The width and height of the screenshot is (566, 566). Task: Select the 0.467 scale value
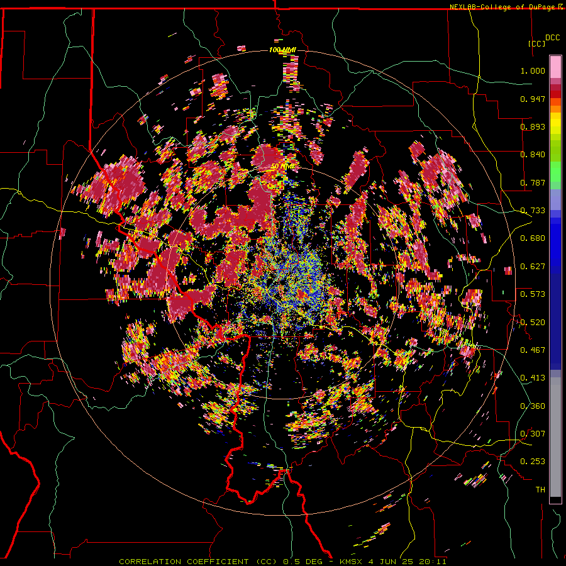(x=533, y=350)
